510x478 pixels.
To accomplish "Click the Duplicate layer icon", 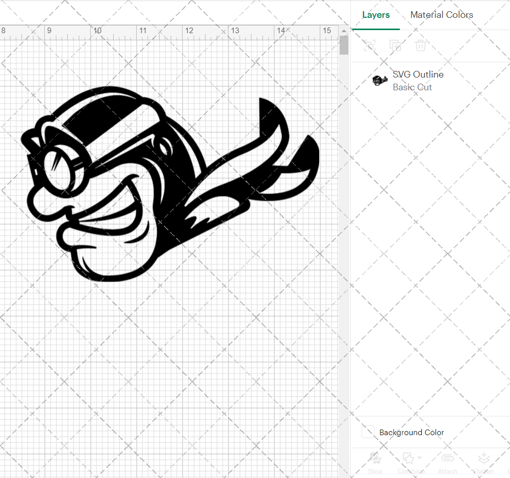I will pos(395,45).
